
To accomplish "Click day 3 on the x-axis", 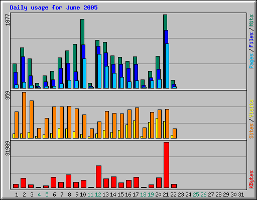I will pos(32,194).
